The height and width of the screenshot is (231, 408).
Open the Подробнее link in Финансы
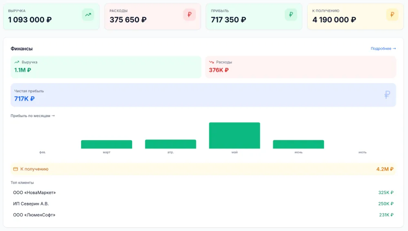pos(383,48)
